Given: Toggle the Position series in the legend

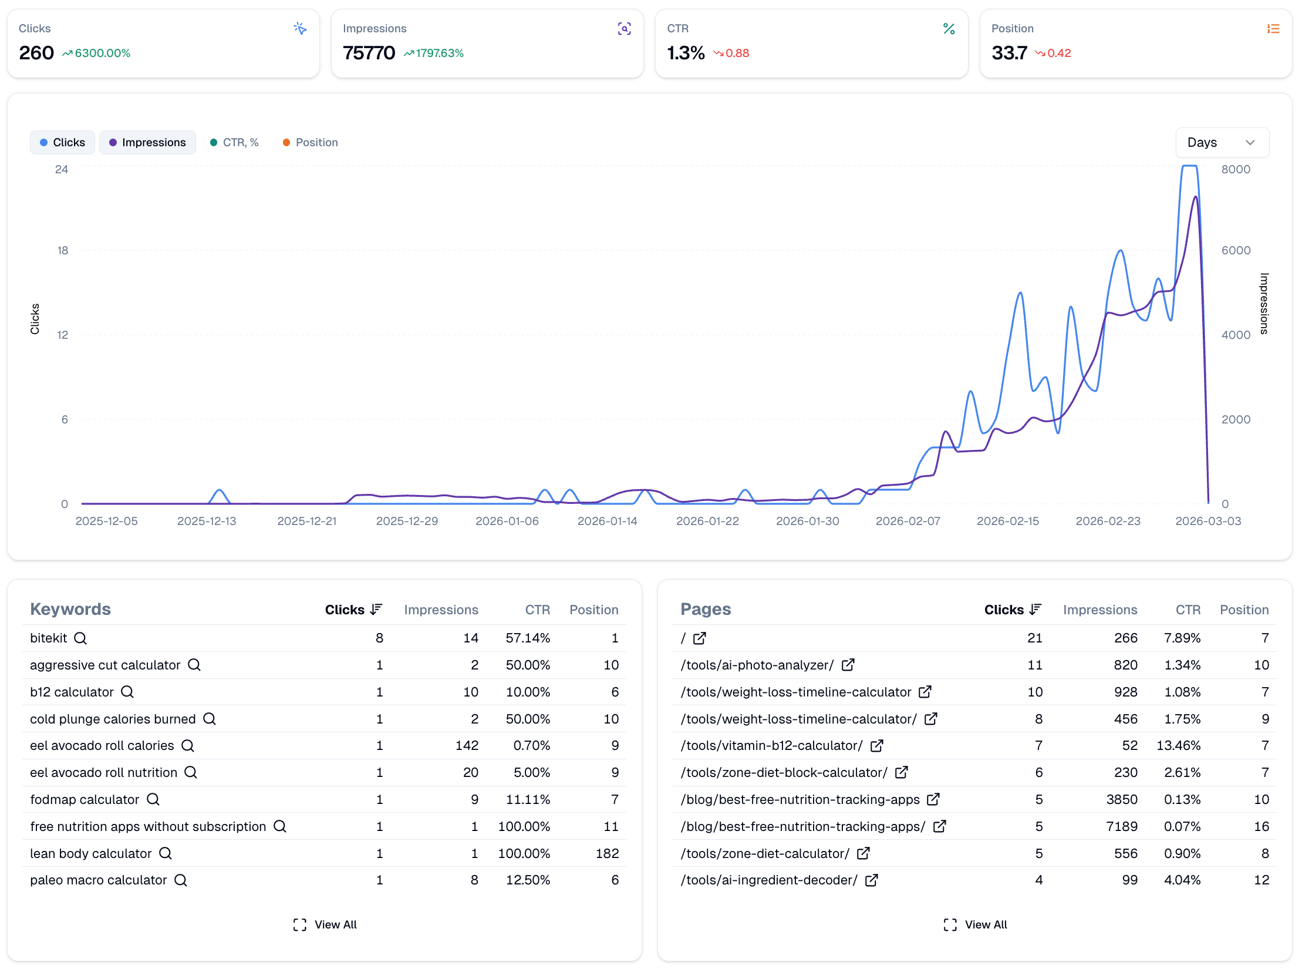Looking at the screenshot, I should (310, 142).
